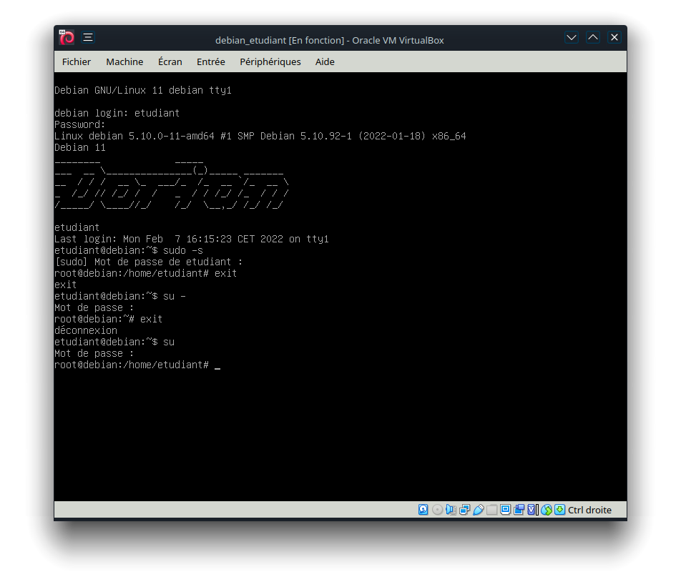The width and height of the screenshot is (681, 582).
Task: Click the Debian VM icon in title bar
Action: pos(67,38)
